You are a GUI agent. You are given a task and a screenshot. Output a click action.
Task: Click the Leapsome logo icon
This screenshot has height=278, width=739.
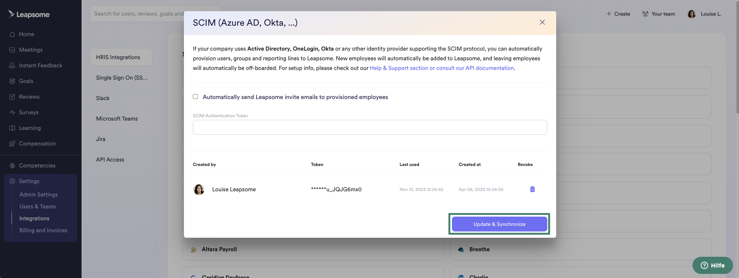[11, 14]
